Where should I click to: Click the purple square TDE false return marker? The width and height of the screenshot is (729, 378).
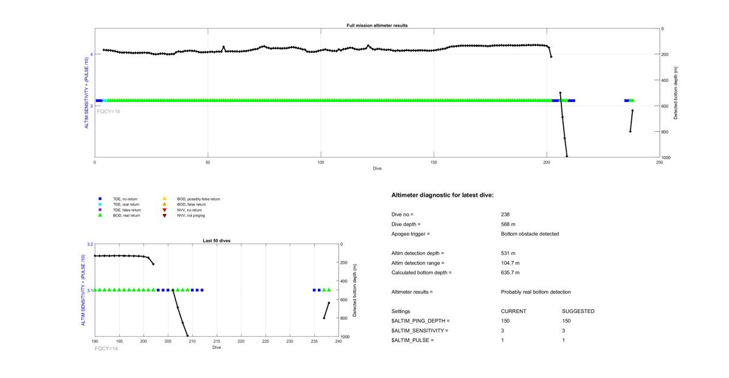pos(100,210)
